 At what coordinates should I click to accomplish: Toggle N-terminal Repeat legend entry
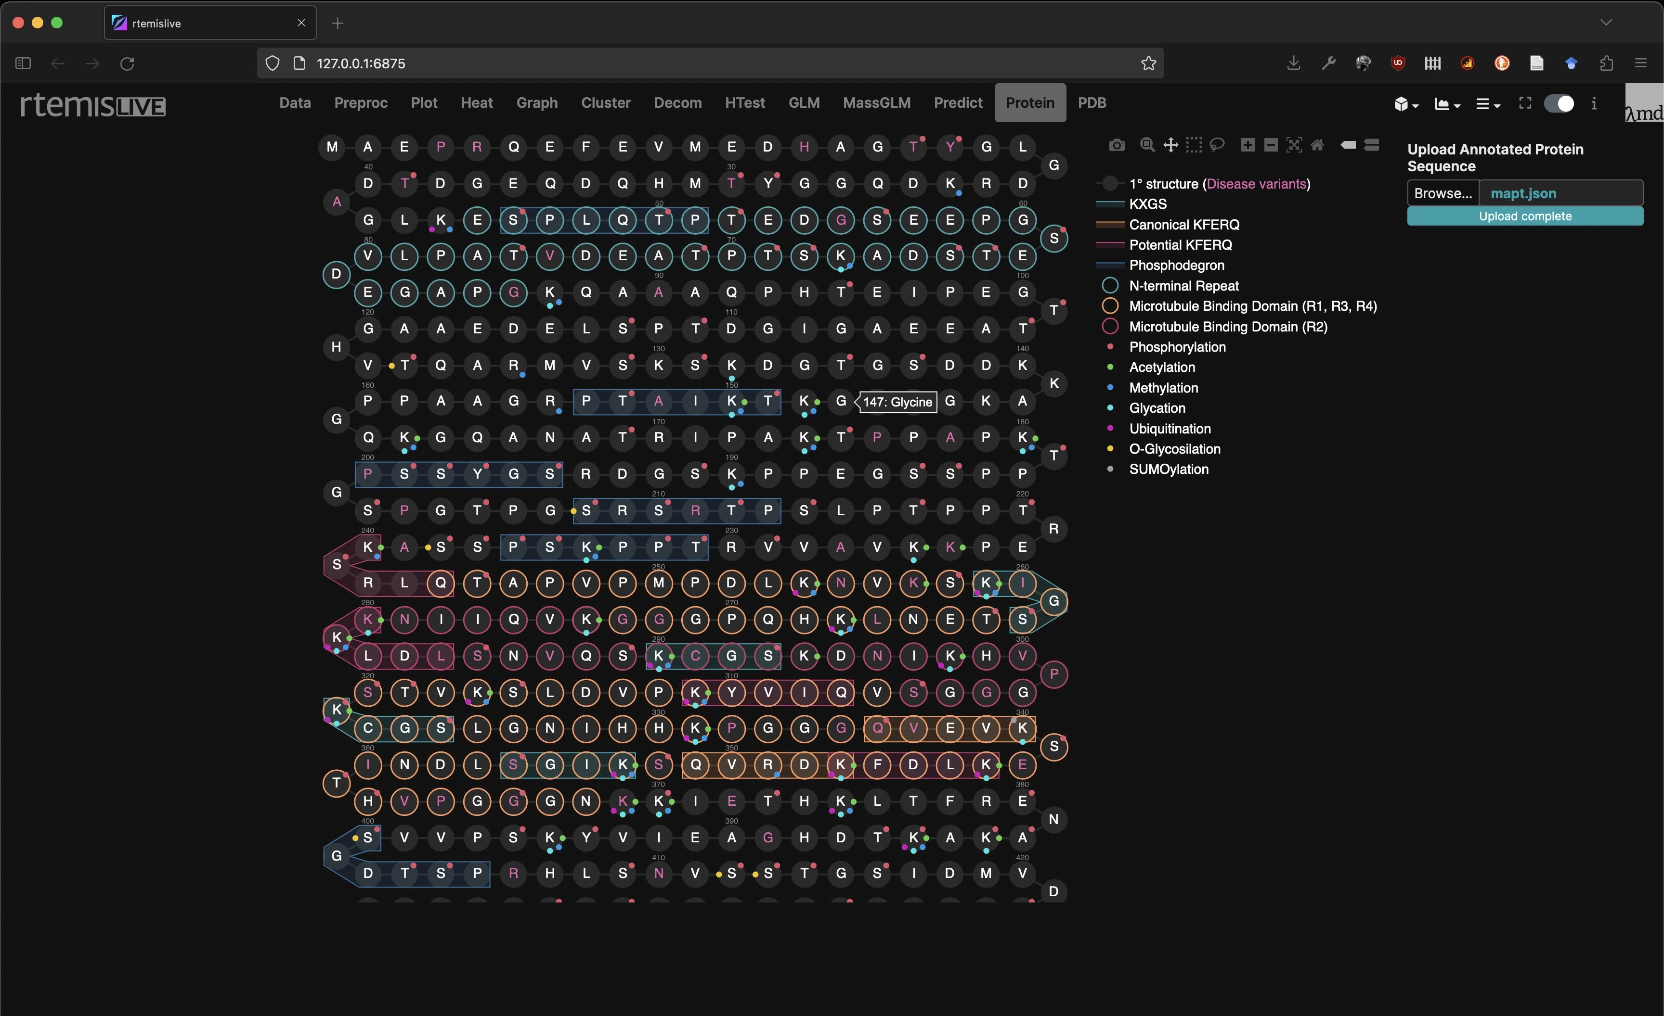tap(1184, 286)
